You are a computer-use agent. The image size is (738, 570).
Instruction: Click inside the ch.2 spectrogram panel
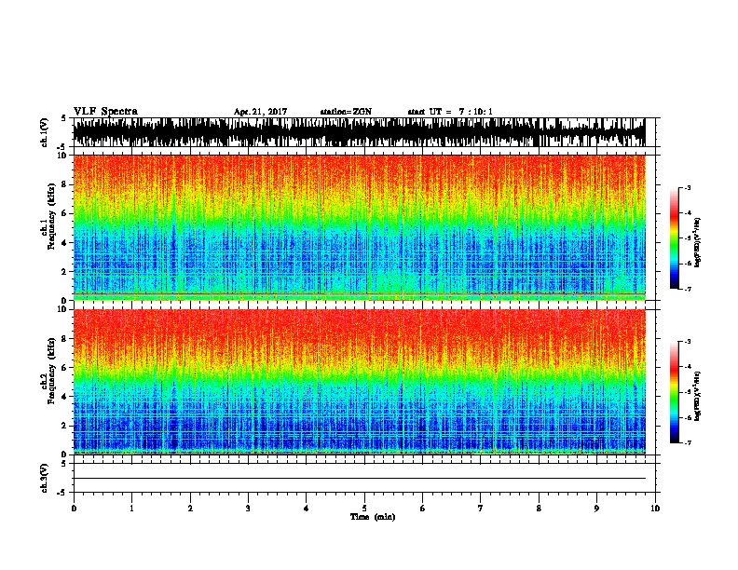(359, 382)
